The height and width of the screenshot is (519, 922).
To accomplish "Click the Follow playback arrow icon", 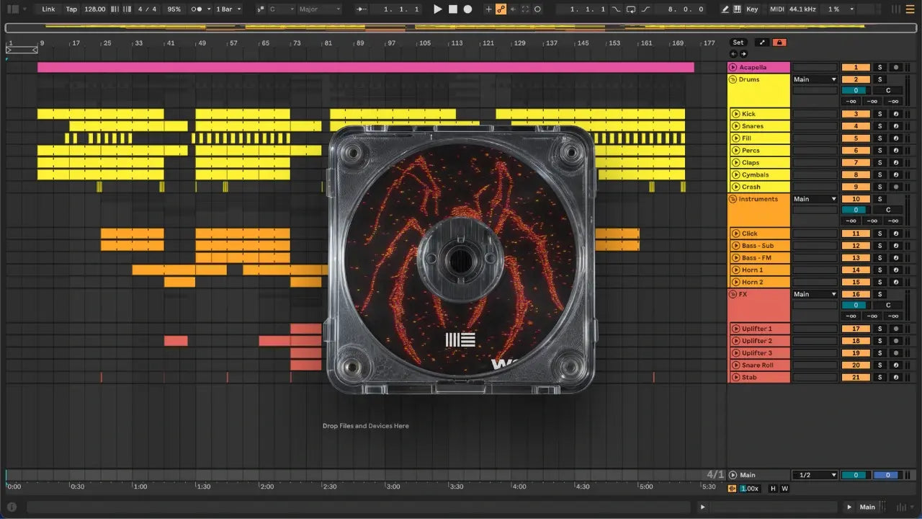I will point(362,9).
